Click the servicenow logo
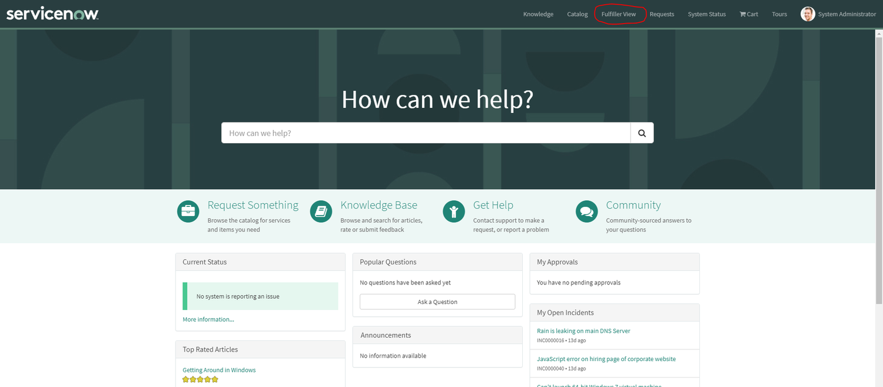This screenshot has height=387, width=883. [x=52, y=13]
